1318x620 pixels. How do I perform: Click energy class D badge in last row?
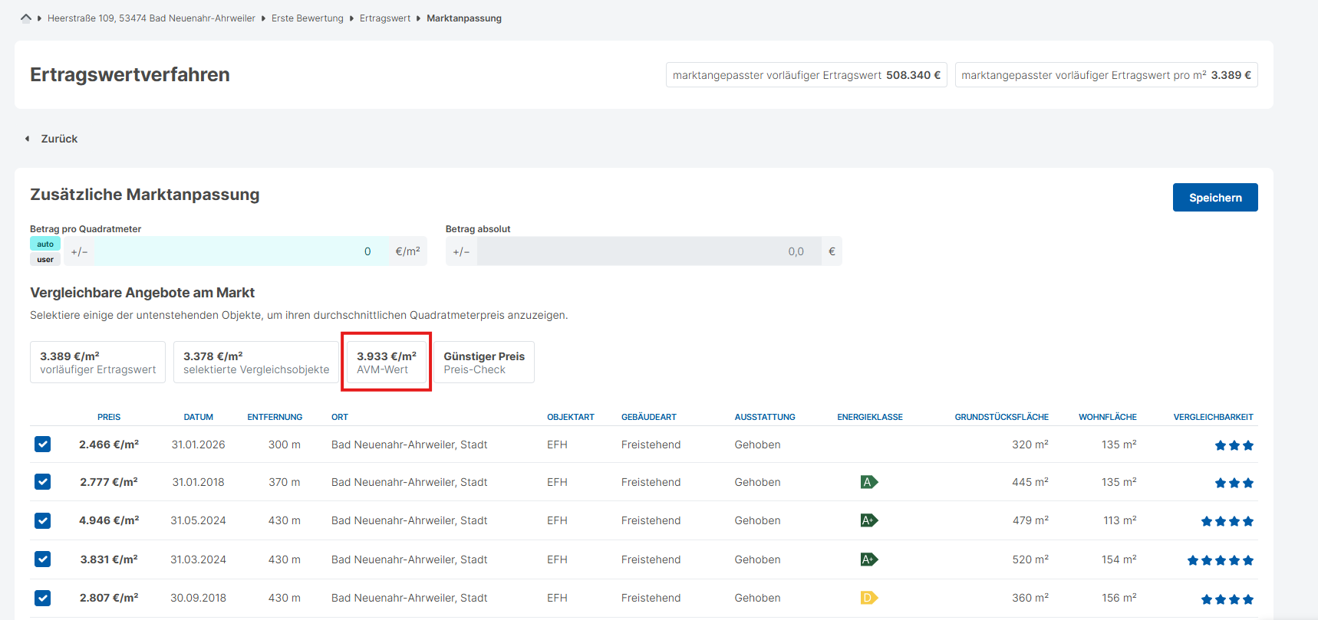coord(868,598)
